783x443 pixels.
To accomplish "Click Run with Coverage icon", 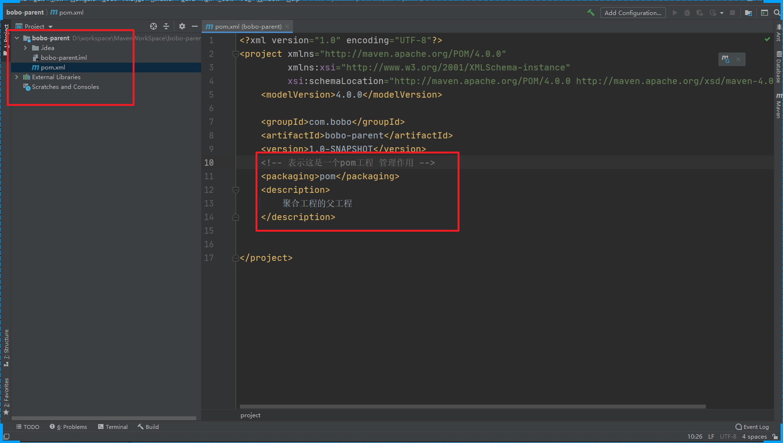I will 700,13.
